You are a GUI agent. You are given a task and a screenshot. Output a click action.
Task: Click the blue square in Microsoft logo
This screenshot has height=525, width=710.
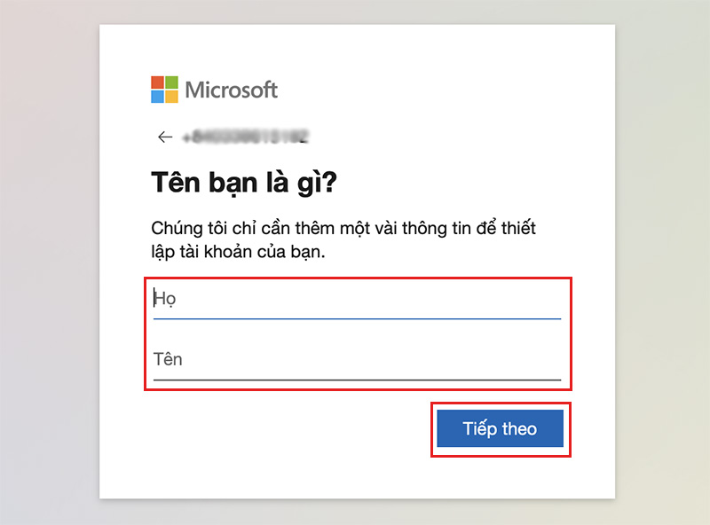point(157,97)
